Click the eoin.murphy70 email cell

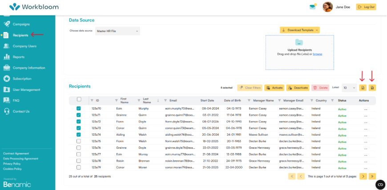tap(180, 108)
